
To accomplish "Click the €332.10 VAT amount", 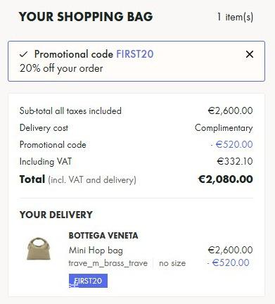I will (235, 161).
